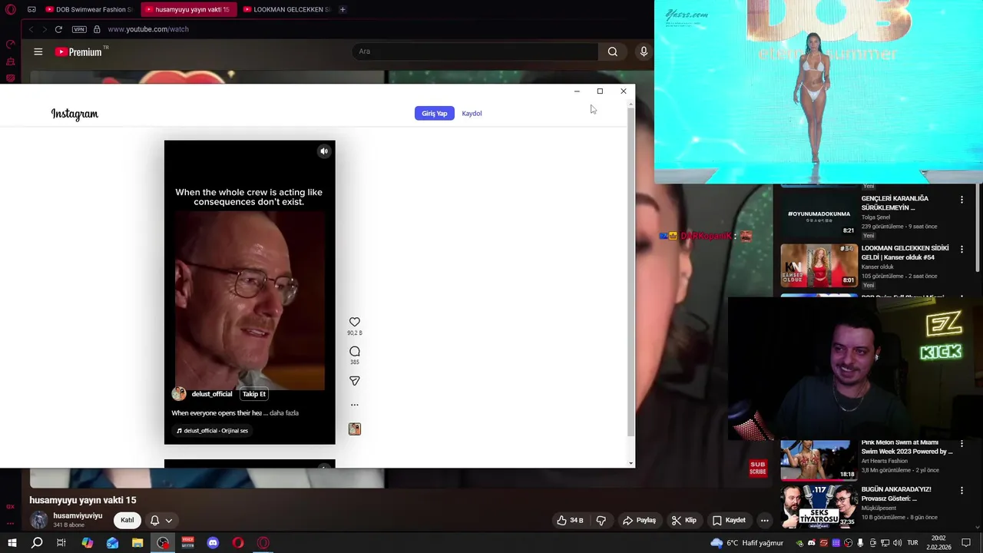This screenshot has width=983, height=553.
Task: Toggle the VPN badge in address bar
Action: pos(79,29)
